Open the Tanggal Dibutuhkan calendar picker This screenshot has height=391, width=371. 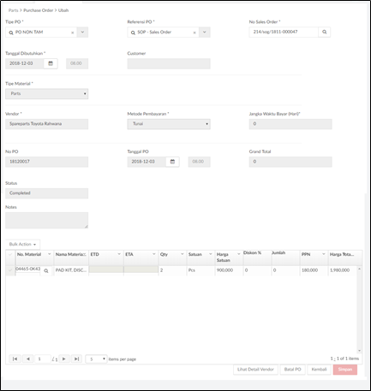click(x=51, y=63)
